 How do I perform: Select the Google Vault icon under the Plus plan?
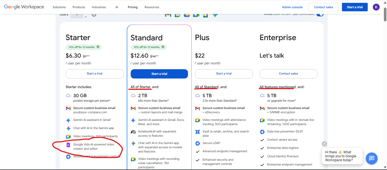coord(198,132)
